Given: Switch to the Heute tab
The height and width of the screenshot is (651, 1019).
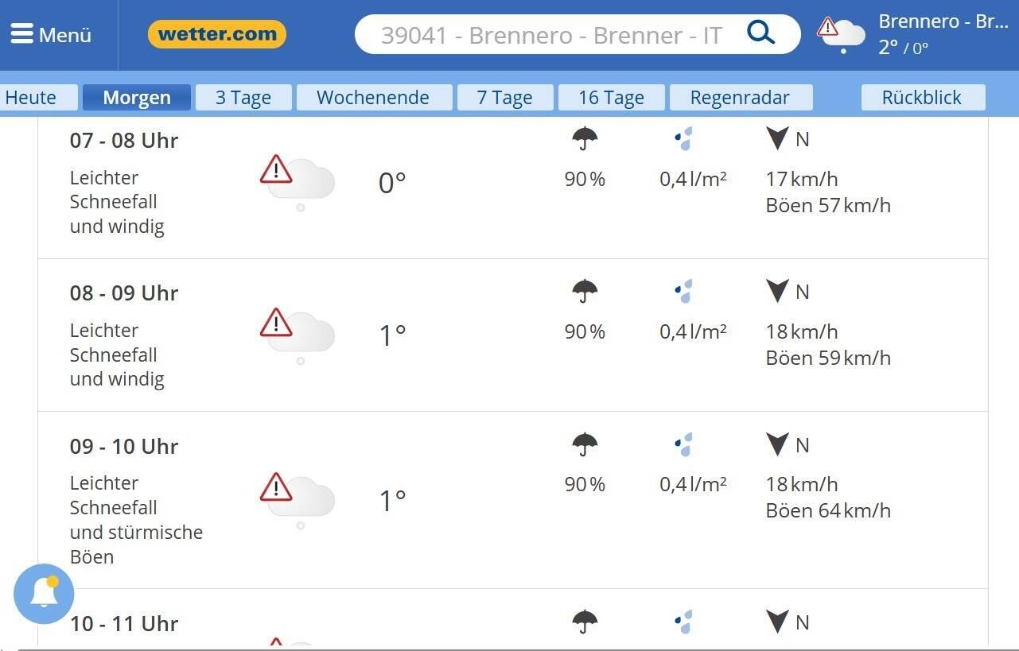Looking at the screenshot, I should click(32, 98).
